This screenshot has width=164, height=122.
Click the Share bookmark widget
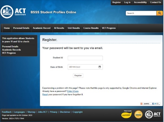150,104
